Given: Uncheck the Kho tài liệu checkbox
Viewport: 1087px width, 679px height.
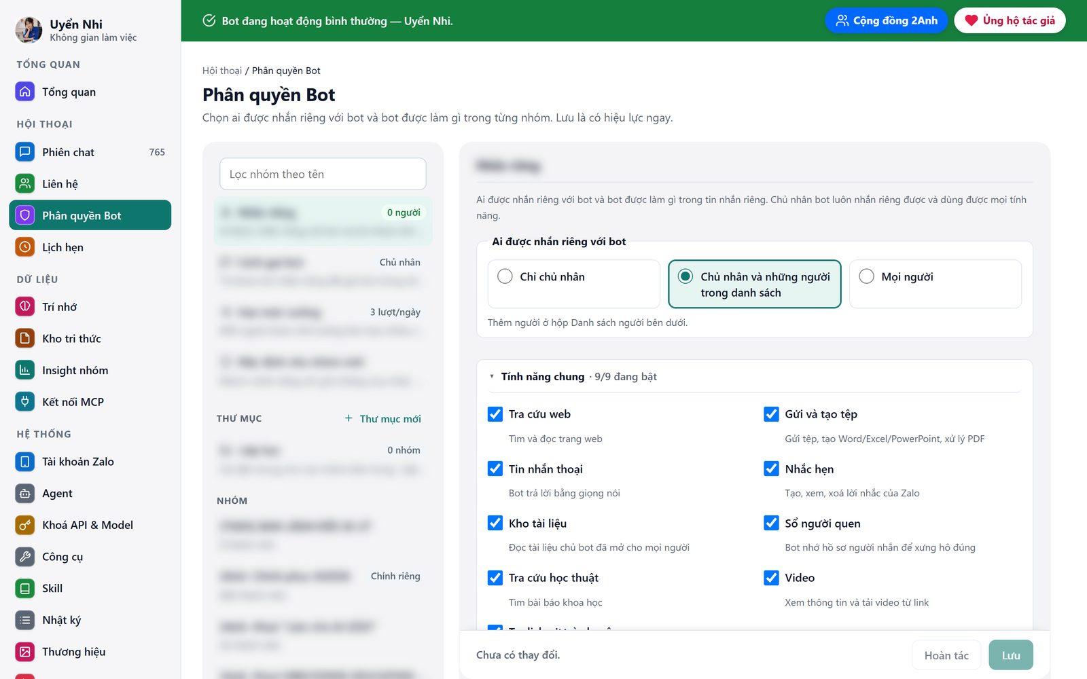Looking at the screenshot, I should (x=495, y=523).
